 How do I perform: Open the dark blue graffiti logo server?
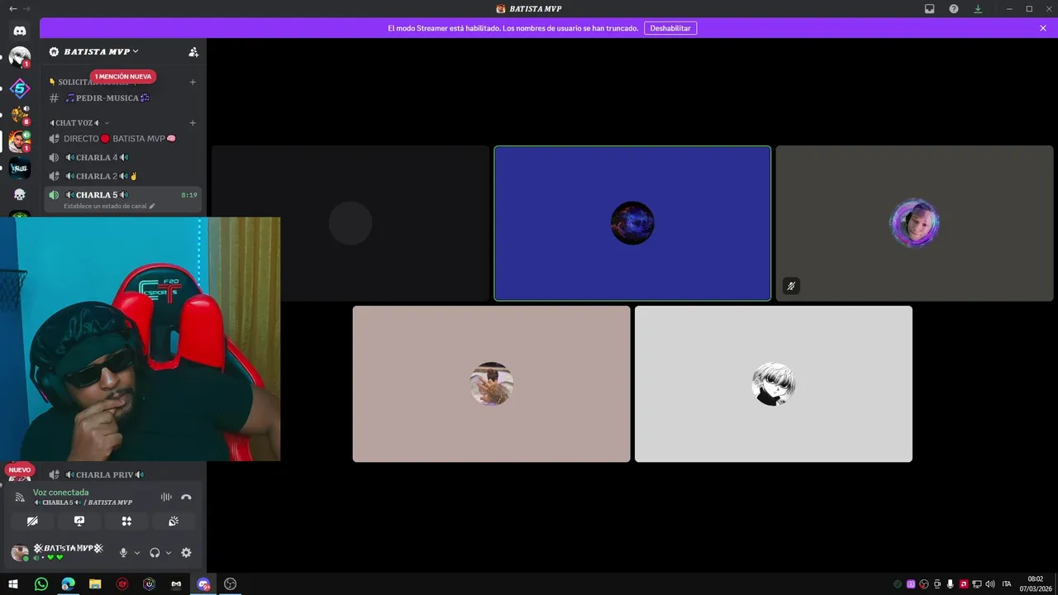tap(20, 169)
